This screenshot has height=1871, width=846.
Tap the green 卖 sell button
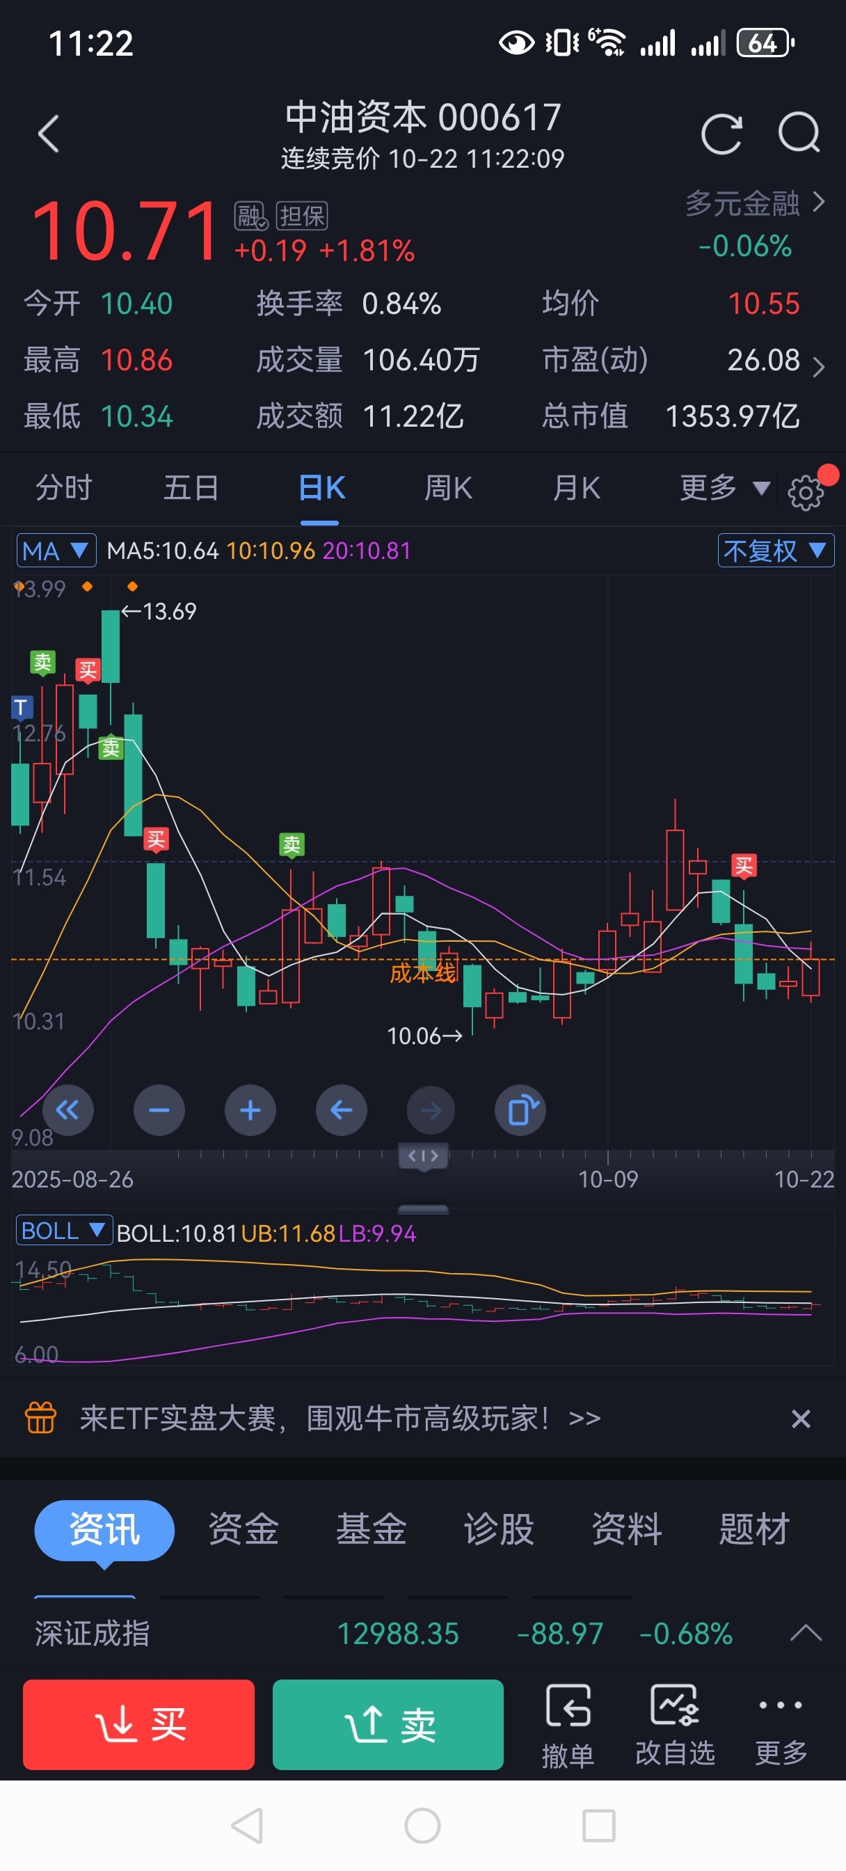pos(388,1724)
